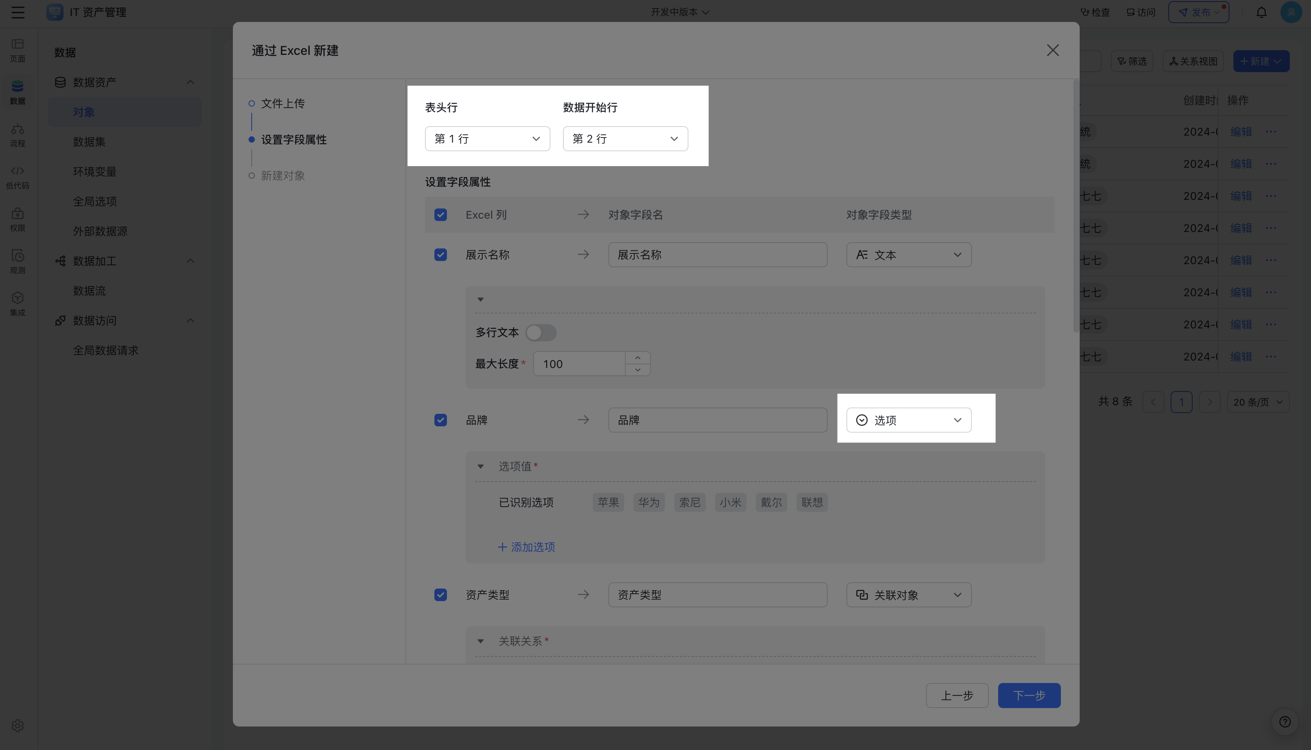Collapse the 数据访问 sidebar group
The image size is (1311, 750).
(x=190, y=321)
